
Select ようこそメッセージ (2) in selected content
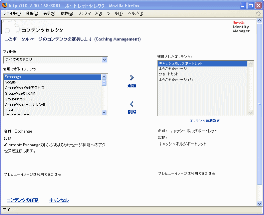203,80
